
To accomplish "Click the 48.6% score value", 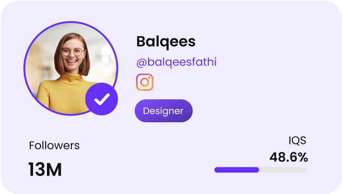I will click(x=289, y=157).
